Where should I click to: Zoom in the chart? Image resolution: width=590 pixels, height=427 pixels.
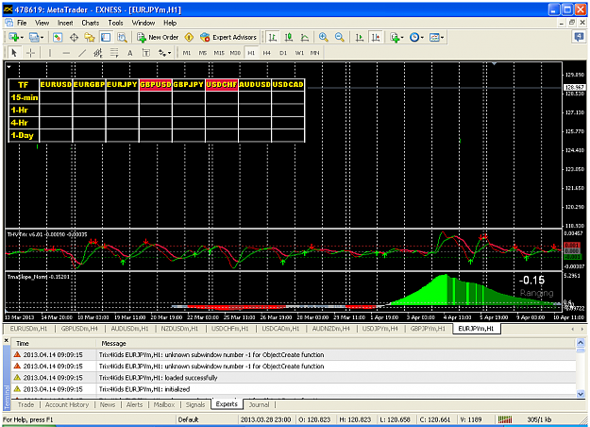click(x=323, y=37)
